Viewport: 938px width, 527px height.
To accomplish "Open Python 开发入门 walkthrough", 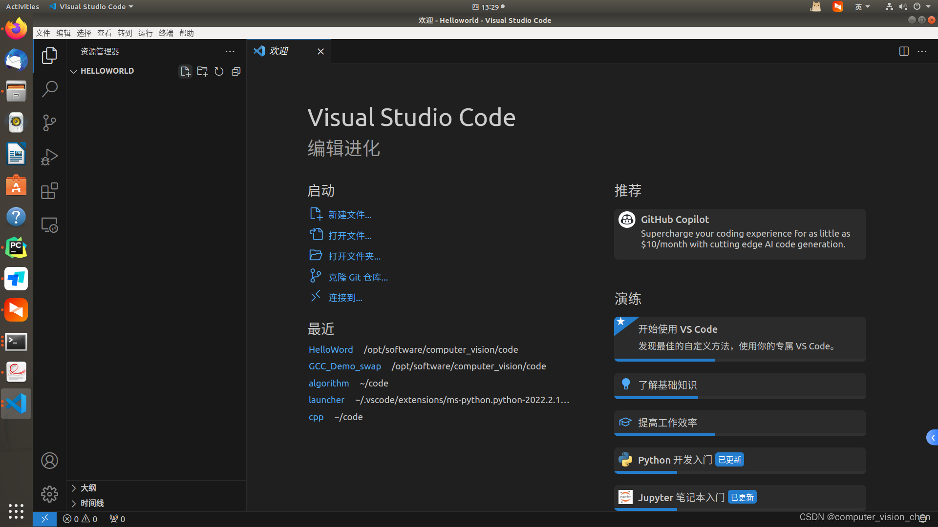I will point(740,460).
